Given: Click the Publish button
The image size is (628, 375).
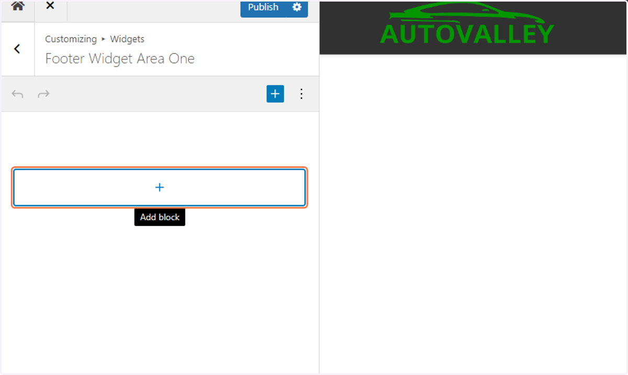Looking at the screenshot, I should 263,7.
